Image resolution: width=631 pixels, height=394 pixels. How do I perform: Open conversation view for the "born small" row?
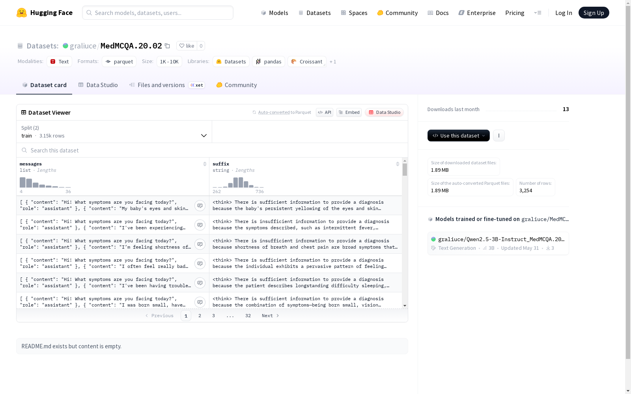(x=200, y=302)
